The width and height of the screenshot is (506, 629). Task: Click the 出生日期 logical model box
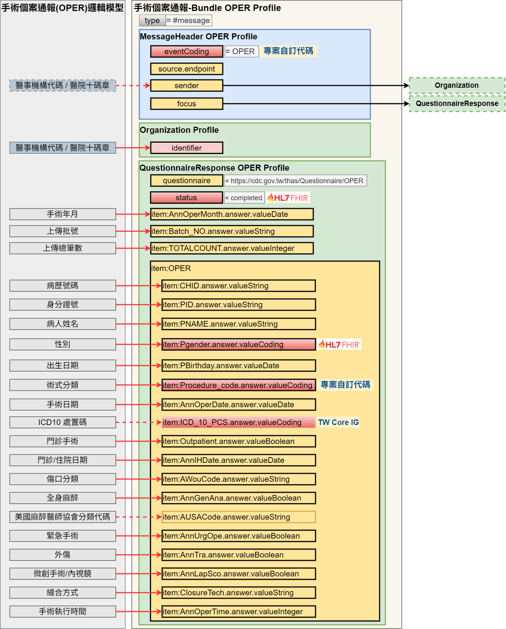point(63,366)
